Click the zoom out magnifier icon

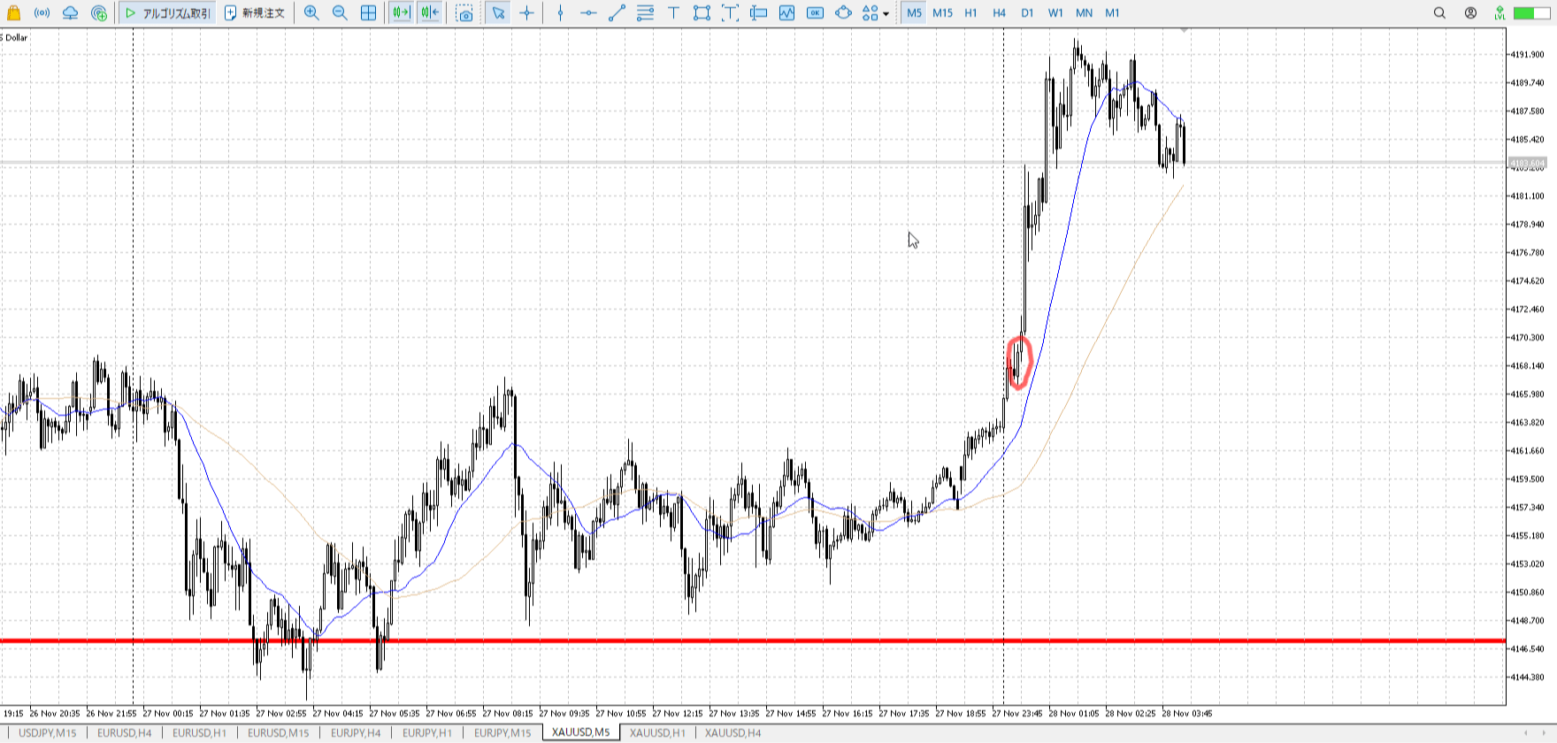[x=340, y=13]
